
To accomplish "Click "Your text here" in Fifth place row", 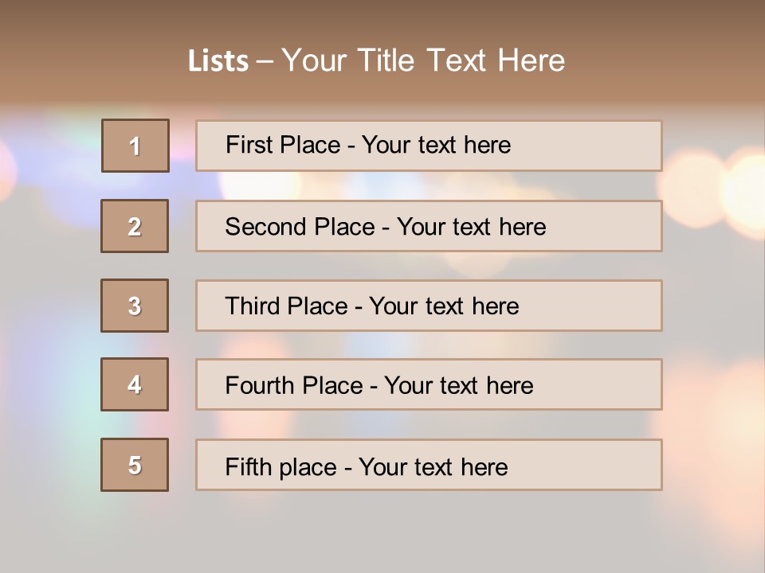I will click(x=433, y=466).
